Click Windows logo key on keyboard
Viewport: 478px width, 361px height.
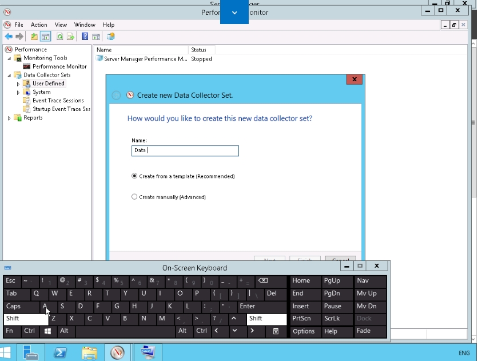[48, 331]
